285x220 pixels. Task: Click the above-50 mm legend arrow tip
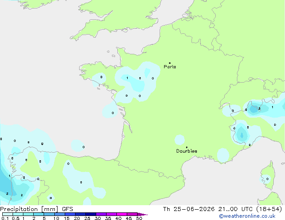pyautogui.click(x=142, y=214)
